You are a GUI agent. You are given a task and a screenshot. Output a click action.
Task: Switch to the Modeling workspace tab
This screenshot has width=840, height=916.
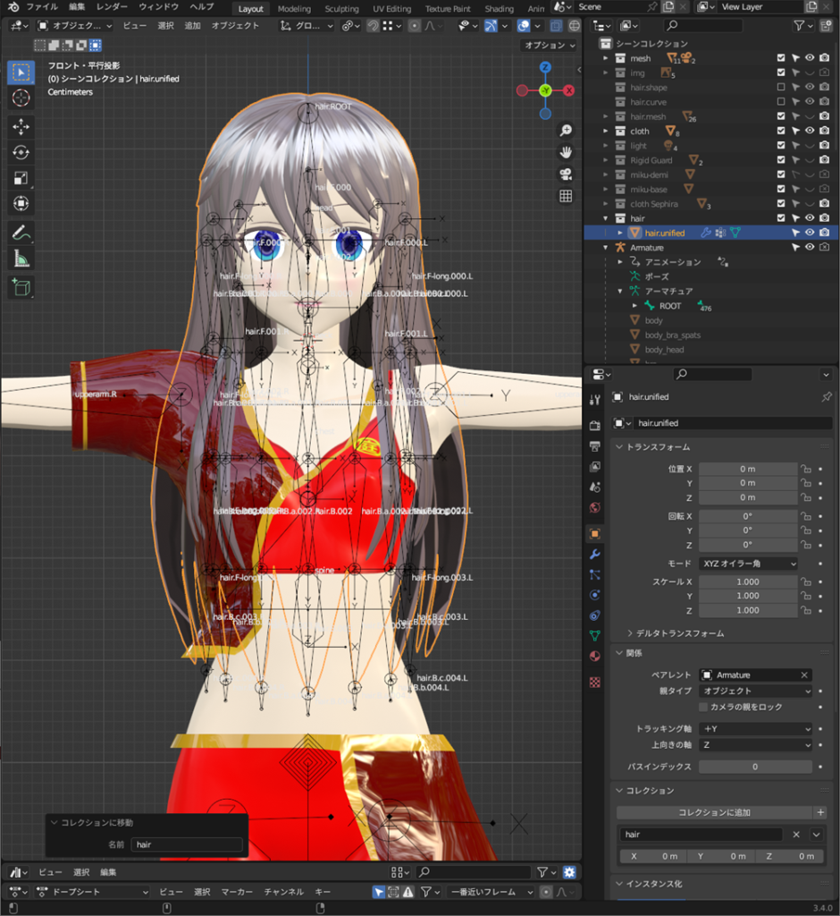294,9
